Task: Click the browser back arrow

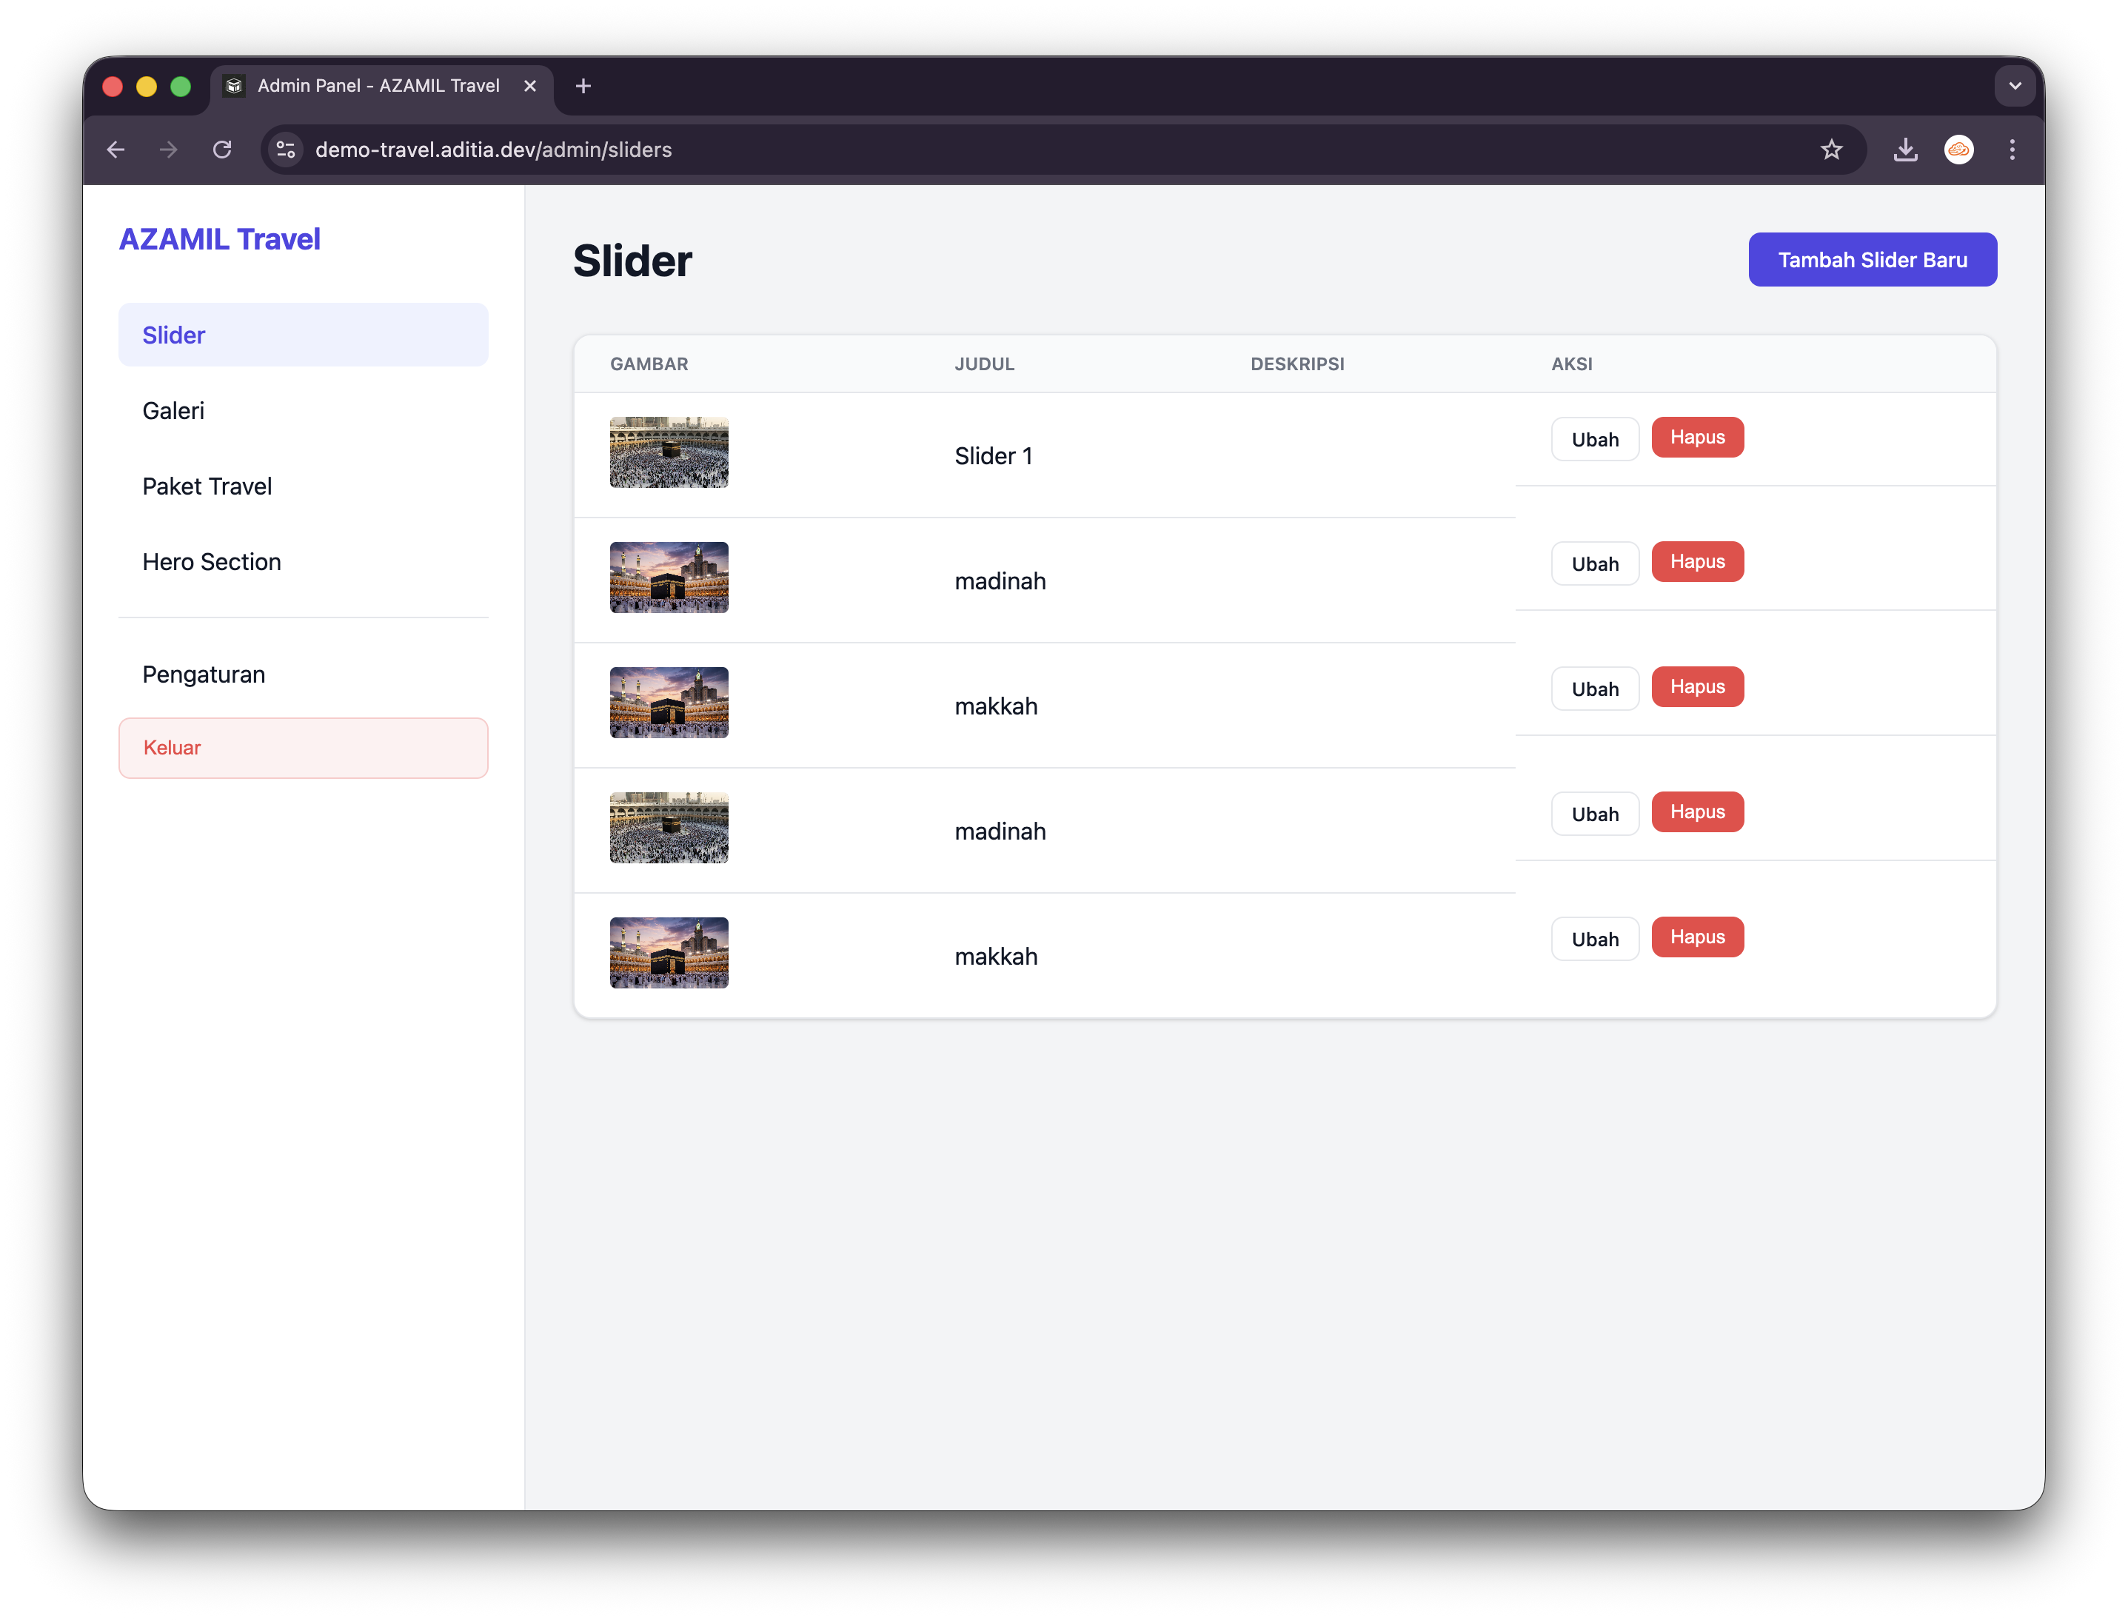Action: point(116,150)
